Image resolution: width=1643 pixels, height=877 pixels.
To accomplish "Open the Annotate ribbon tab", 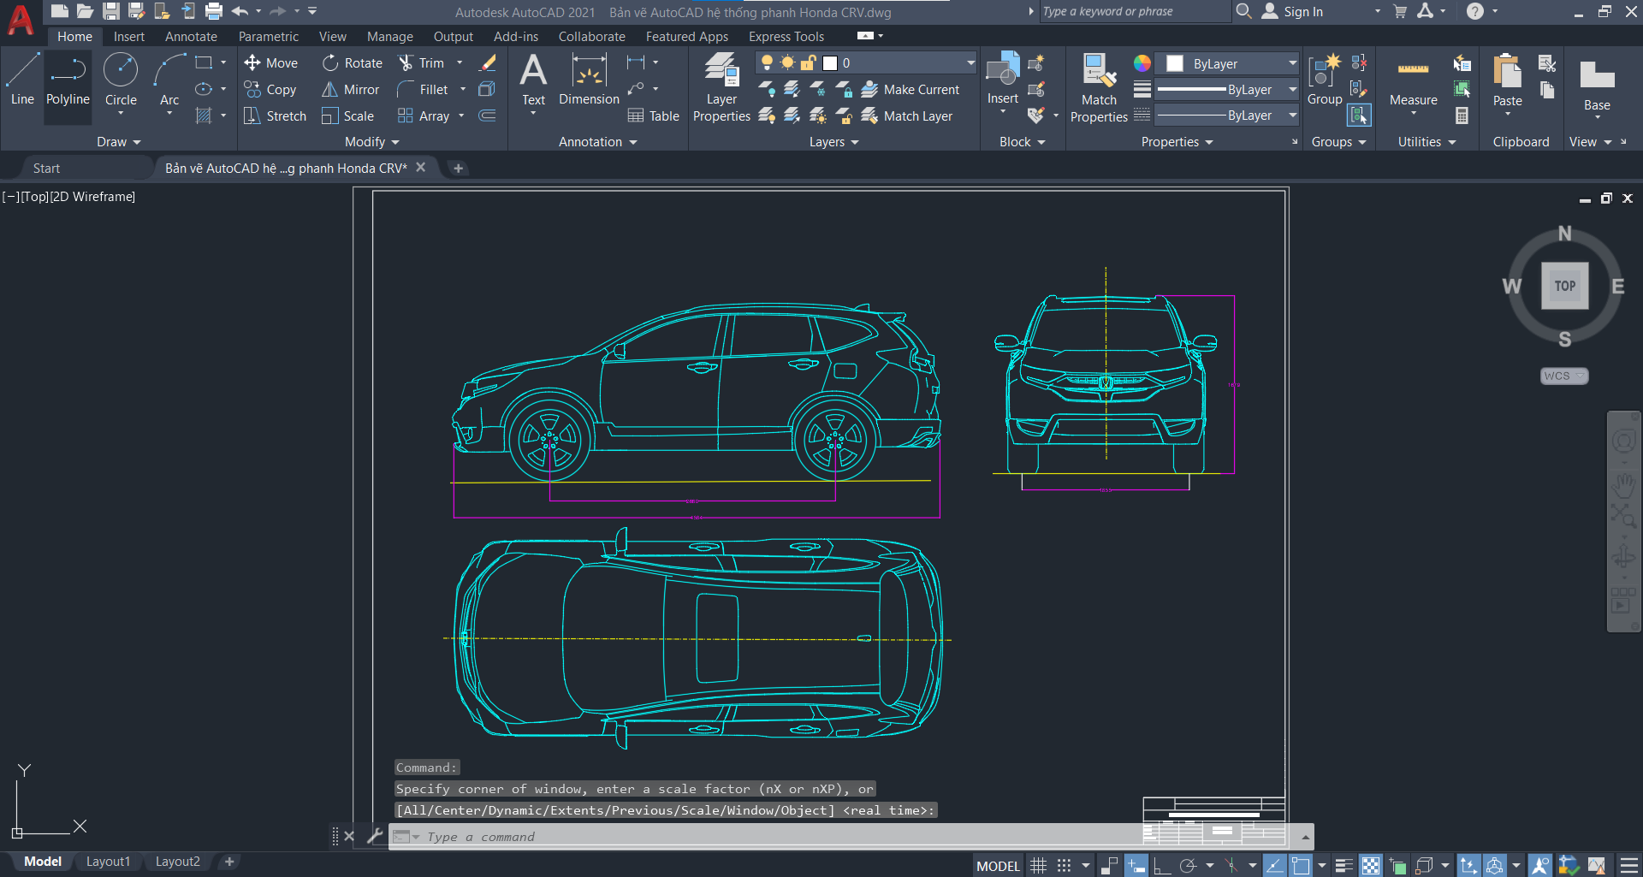I will [x=191, y=37].
